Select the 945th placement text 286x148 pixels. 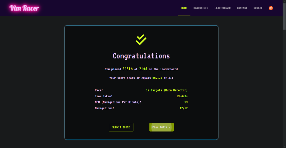(x=127, y=69)
